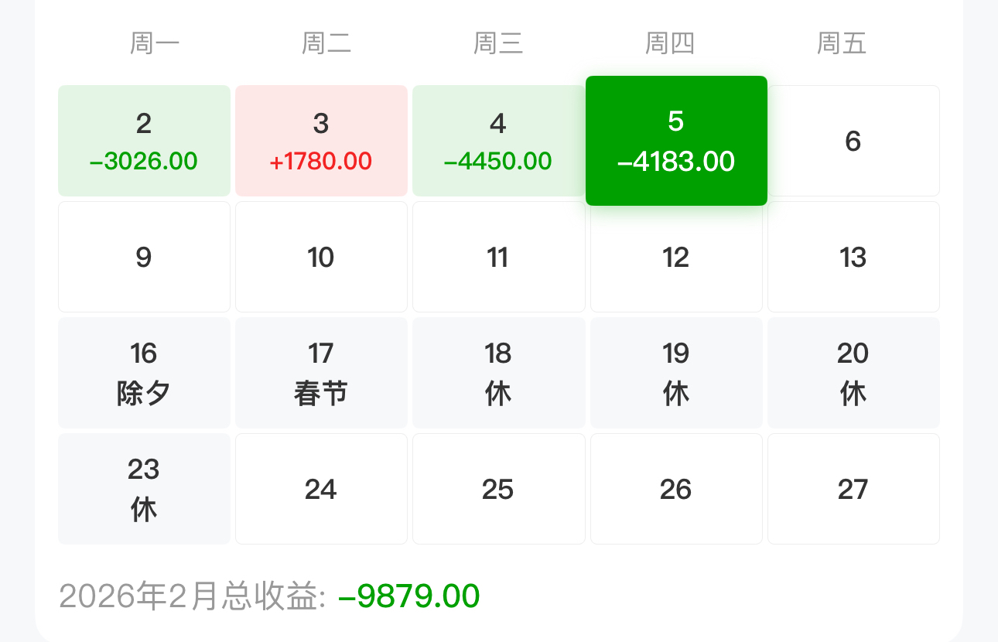Open February 13 date cell
Viewport: 998px width, 642px height.
coord(853,257)
